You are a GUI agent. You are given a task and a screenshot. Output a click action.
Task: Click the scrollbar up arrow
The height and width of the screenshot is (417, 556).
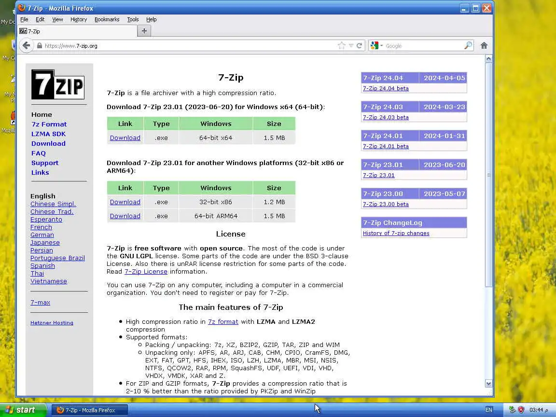click(488, 58)
